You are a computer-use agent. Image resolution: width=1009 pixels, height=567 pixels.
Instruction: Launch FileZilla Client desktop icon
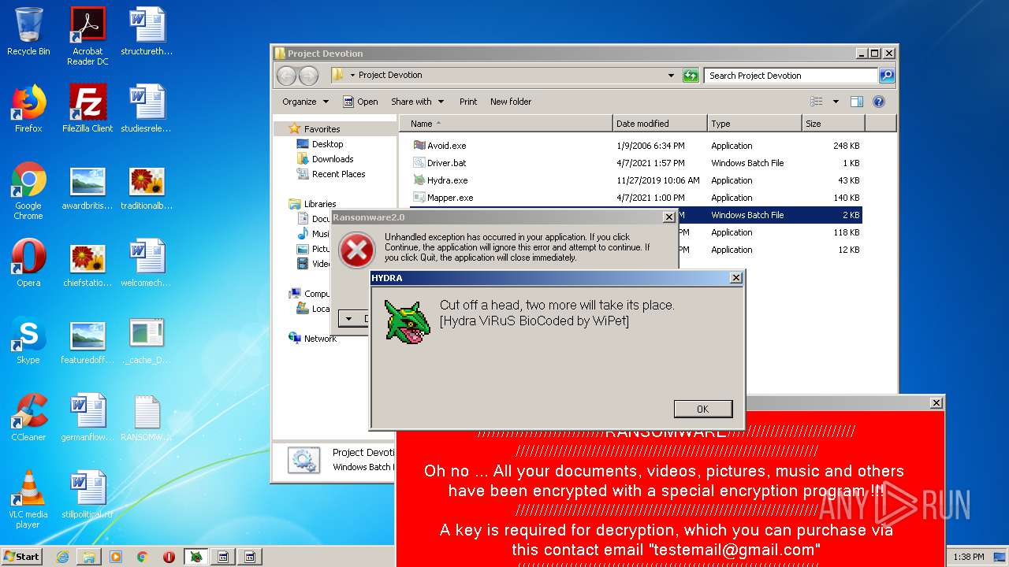click(87, 109)
